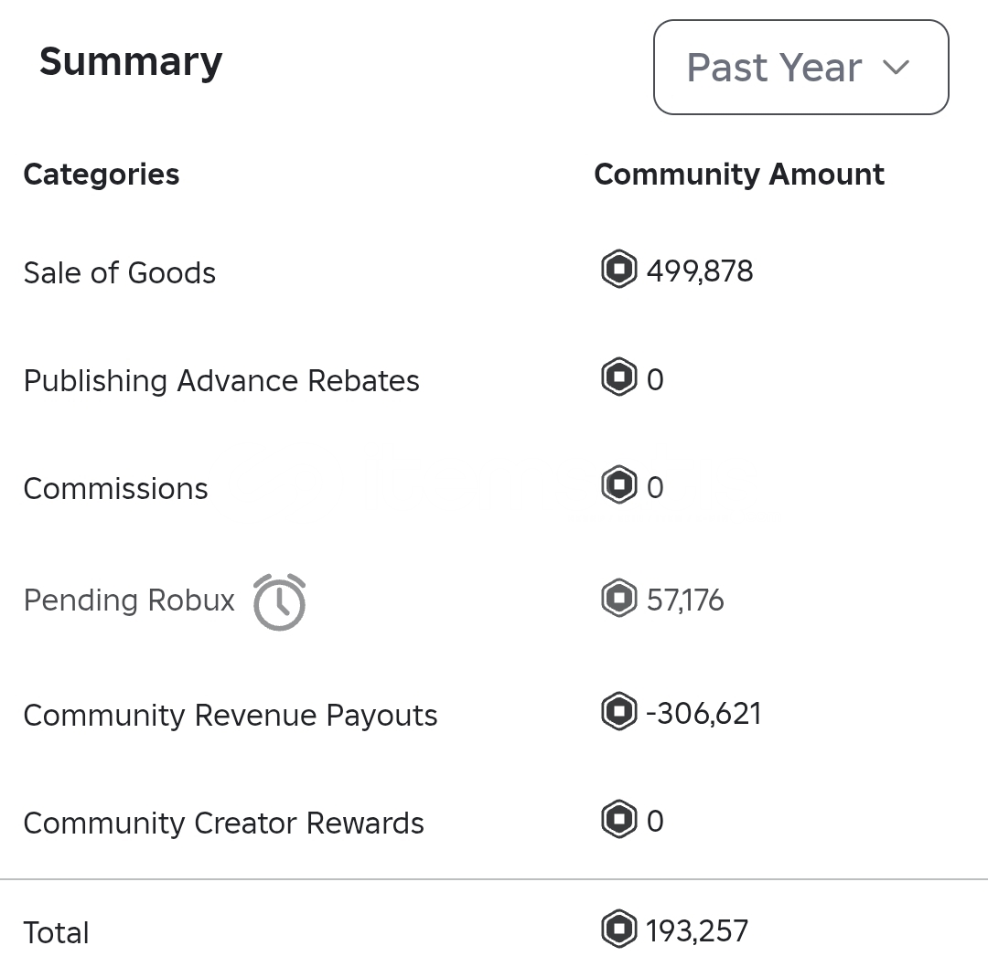
Task: Click the Robux icon in Community Creator Rewards row
Action: click(618, 821)
